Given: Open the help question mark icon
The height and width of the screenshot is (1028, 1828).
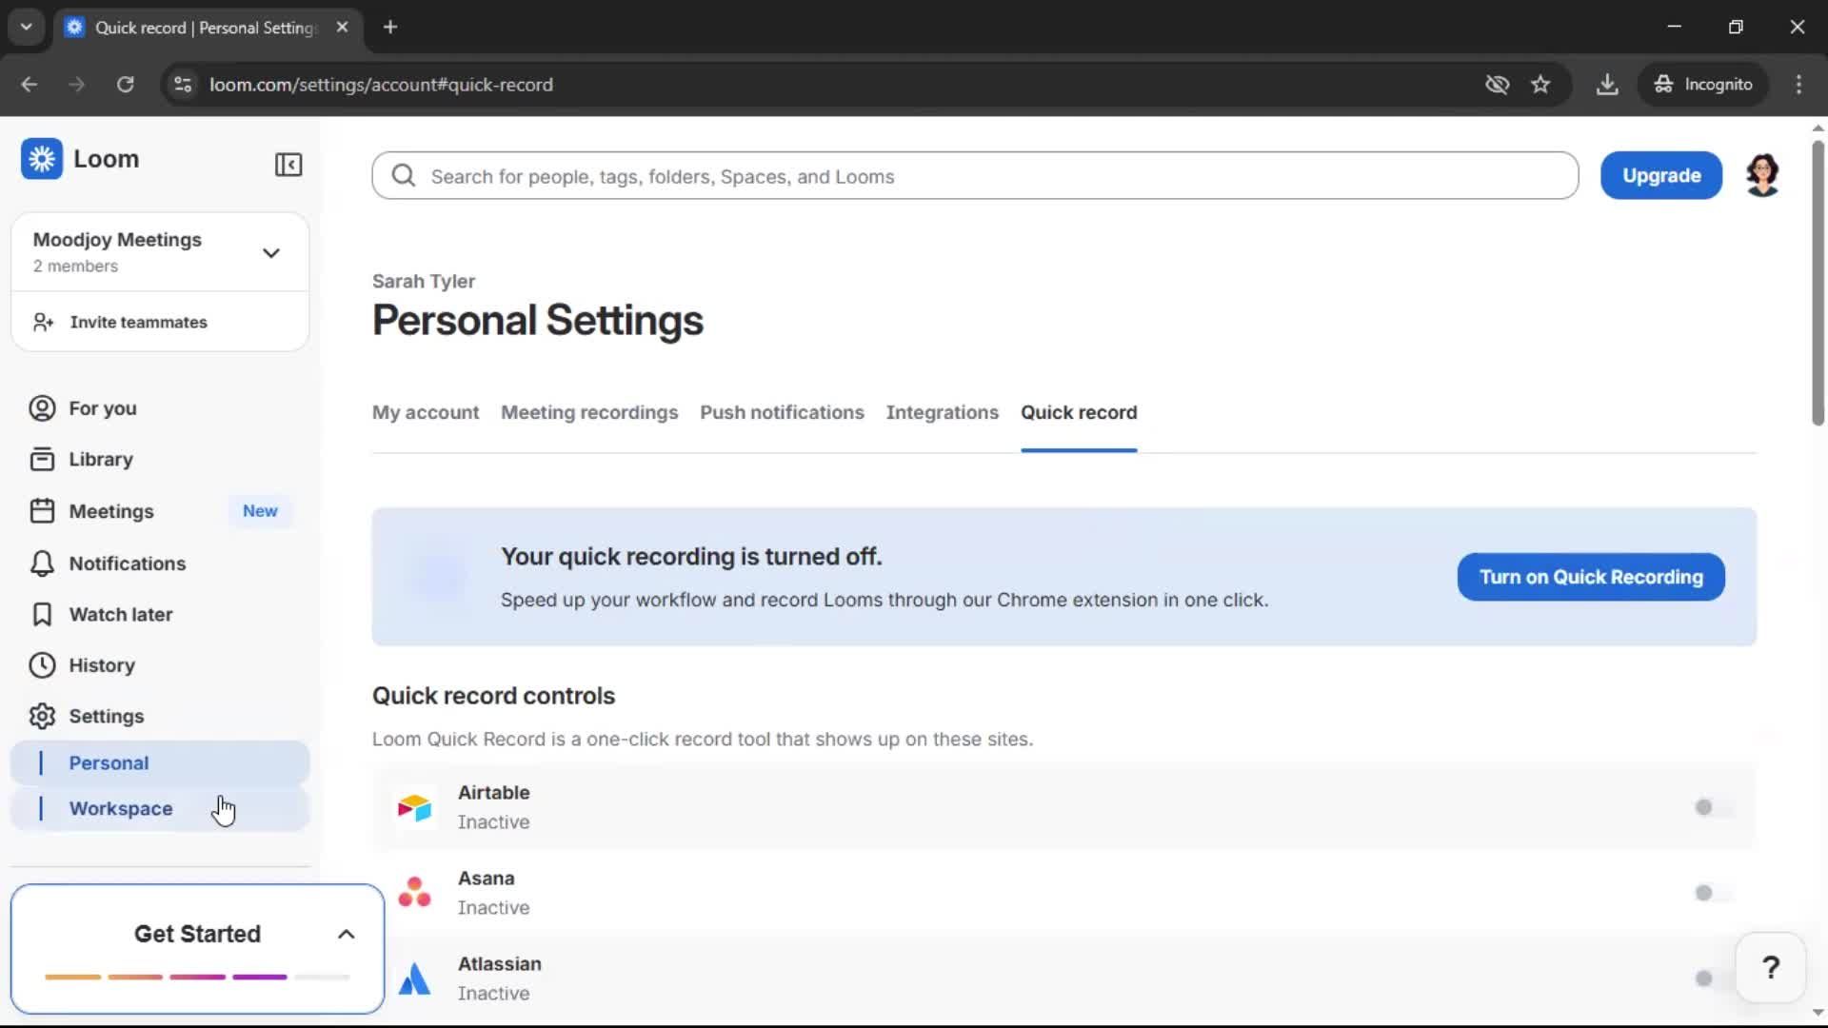Looking at the screenshot, I should click(1770, 966).
